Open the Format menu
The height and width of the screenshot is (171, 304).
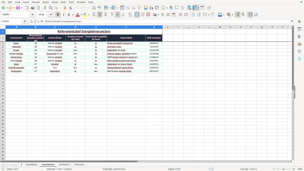pos(36,2)
